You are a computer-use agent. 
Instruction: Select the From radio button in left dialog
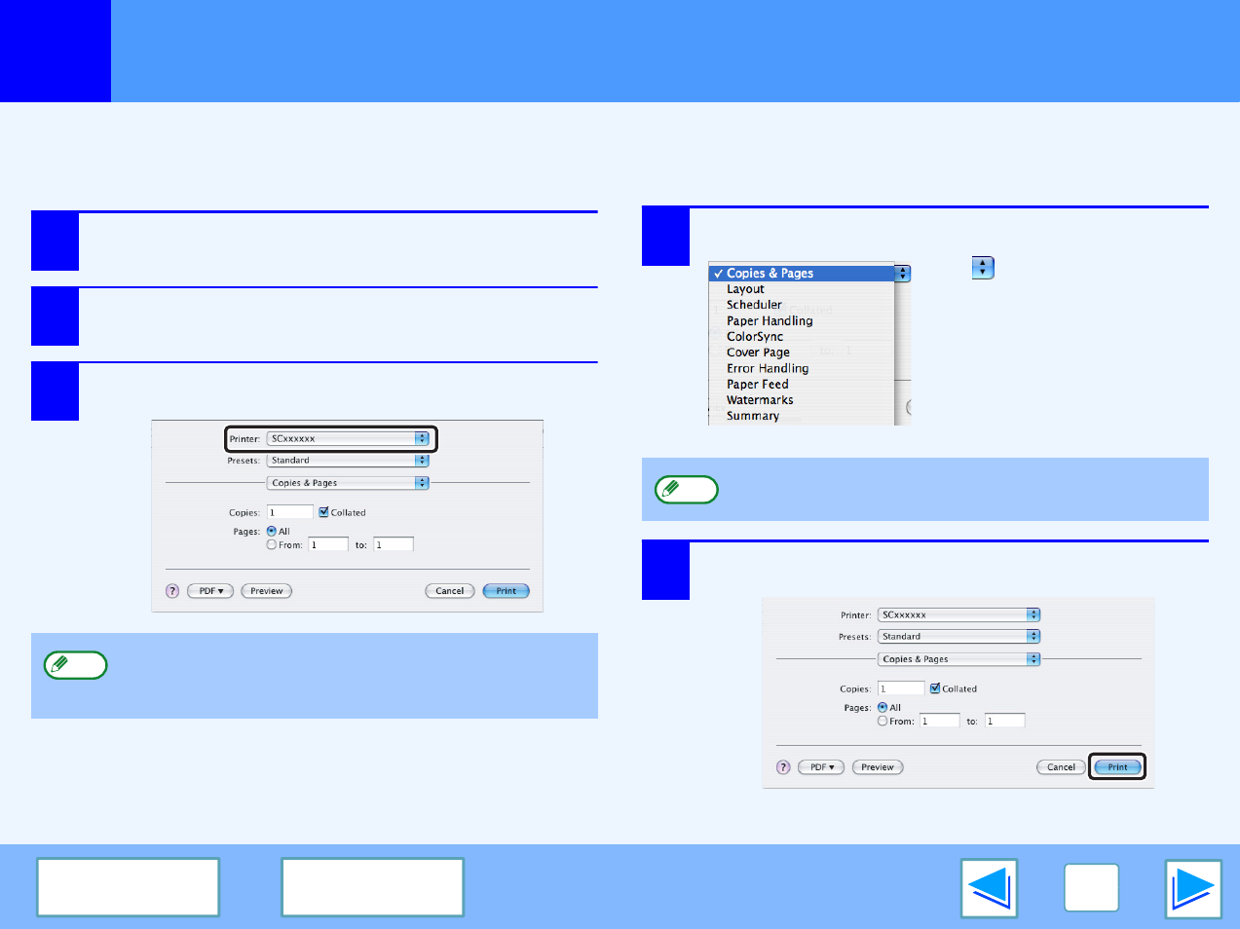[x=272, y=544]
